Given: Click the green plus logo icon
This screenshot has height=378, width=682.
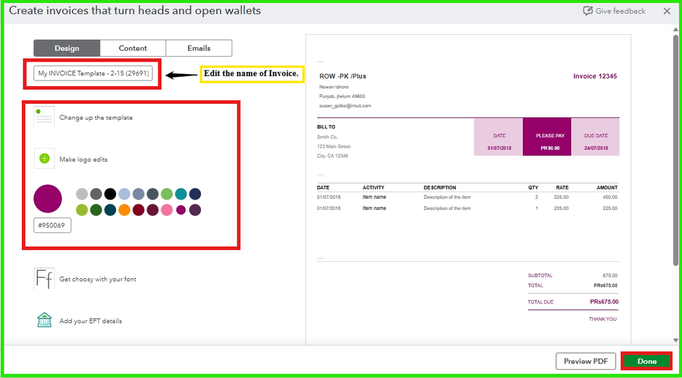Looking at the screenshot, I should point(44,159).
